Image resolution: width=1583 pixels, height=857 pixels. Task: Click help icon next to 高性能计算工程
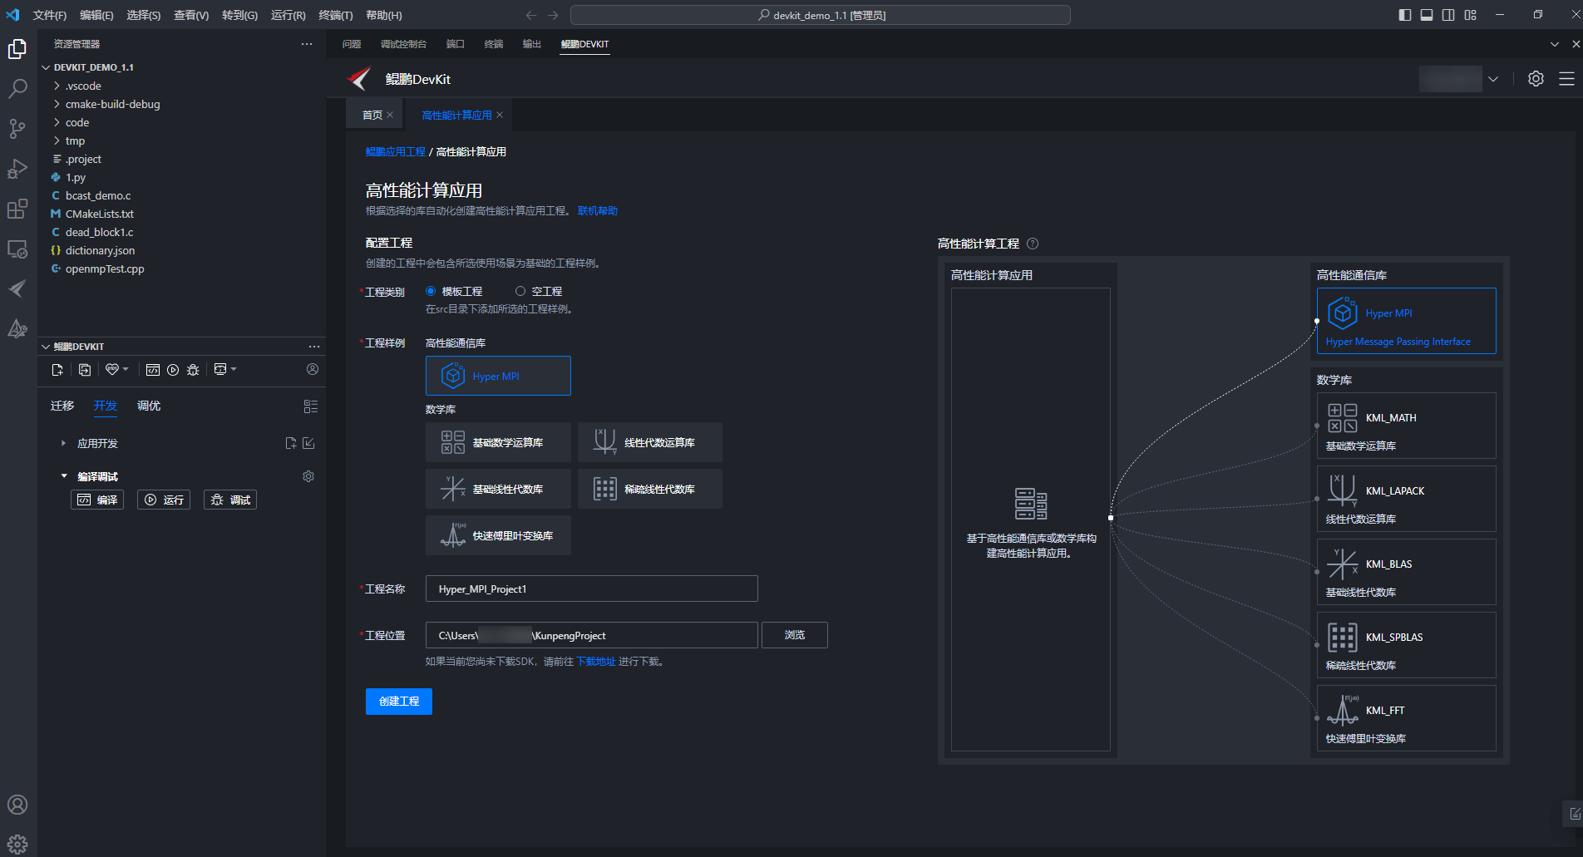[x=1033, y=244]
